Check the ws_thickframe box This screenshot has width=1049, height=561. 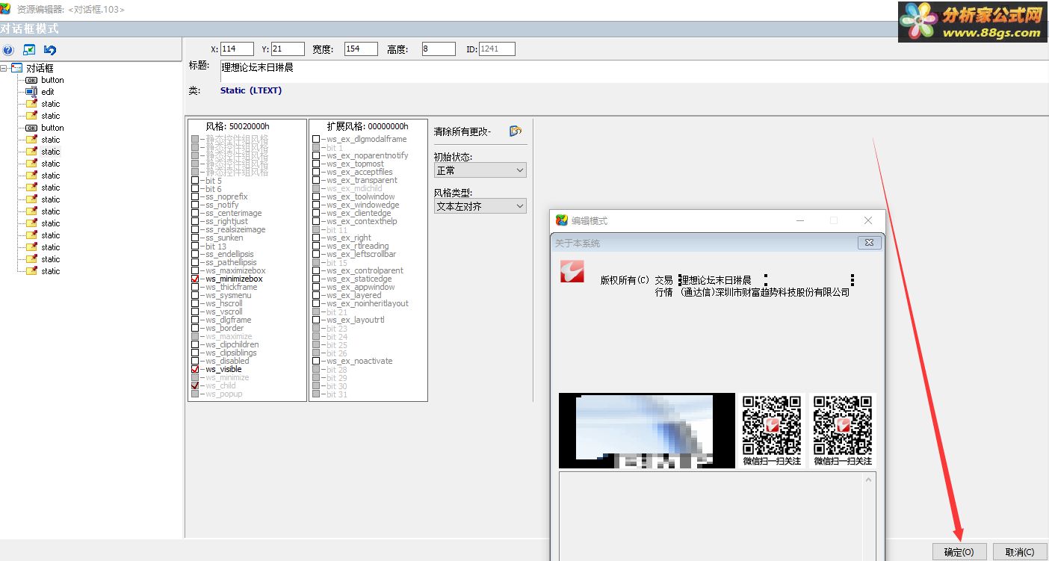click(195, 287)
